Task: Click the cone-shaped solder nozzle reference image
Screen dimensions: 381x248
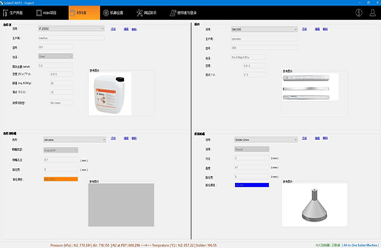Action: (x=315, y=205)
